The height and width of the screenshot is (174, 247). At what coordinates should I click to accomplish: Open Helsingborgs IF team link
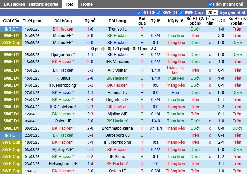click(63, 164)
